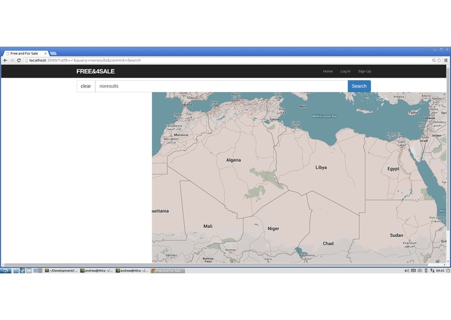The height and width of the screenshot is (320, 451).
Task: Open the Chrome hamburger menu
Action: click(446, 60)
